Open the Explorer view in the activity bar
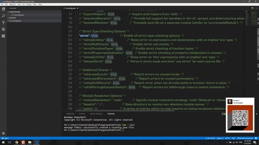 [3, 9]
